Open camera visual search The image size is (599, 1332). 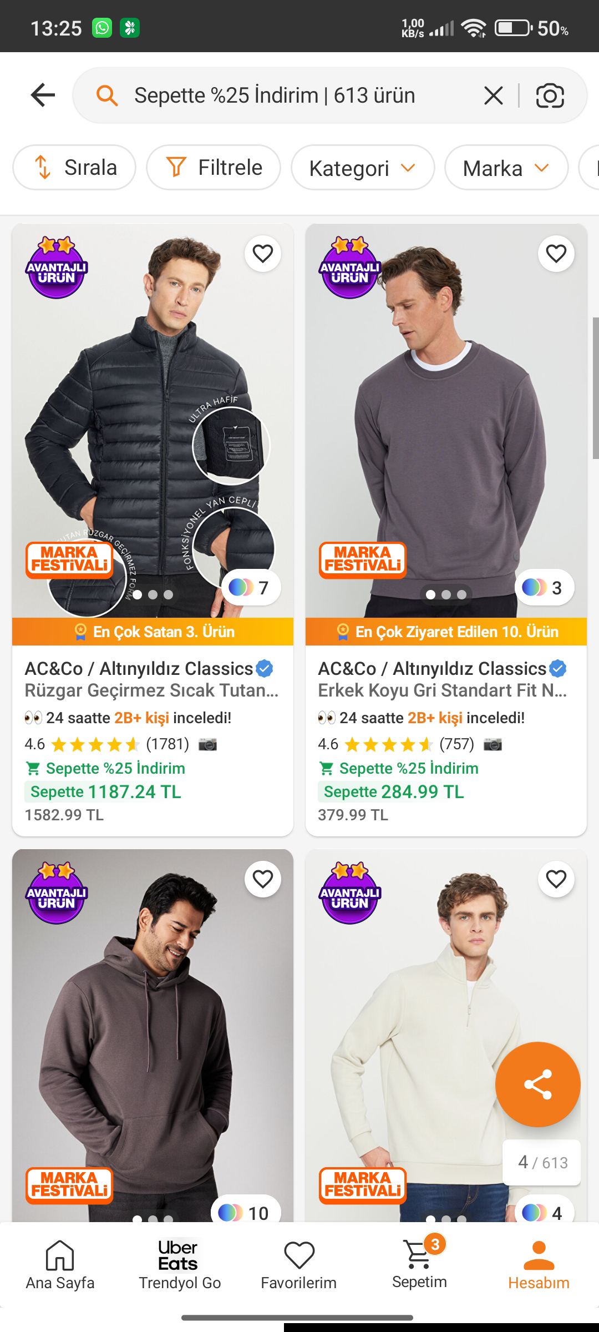pos(550,95)
